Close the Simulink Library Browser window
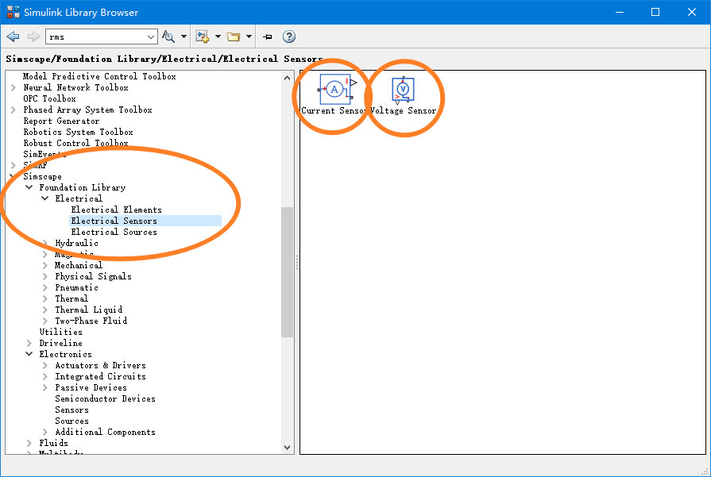The height and width of the screenshot is (477, 711). 691,12
